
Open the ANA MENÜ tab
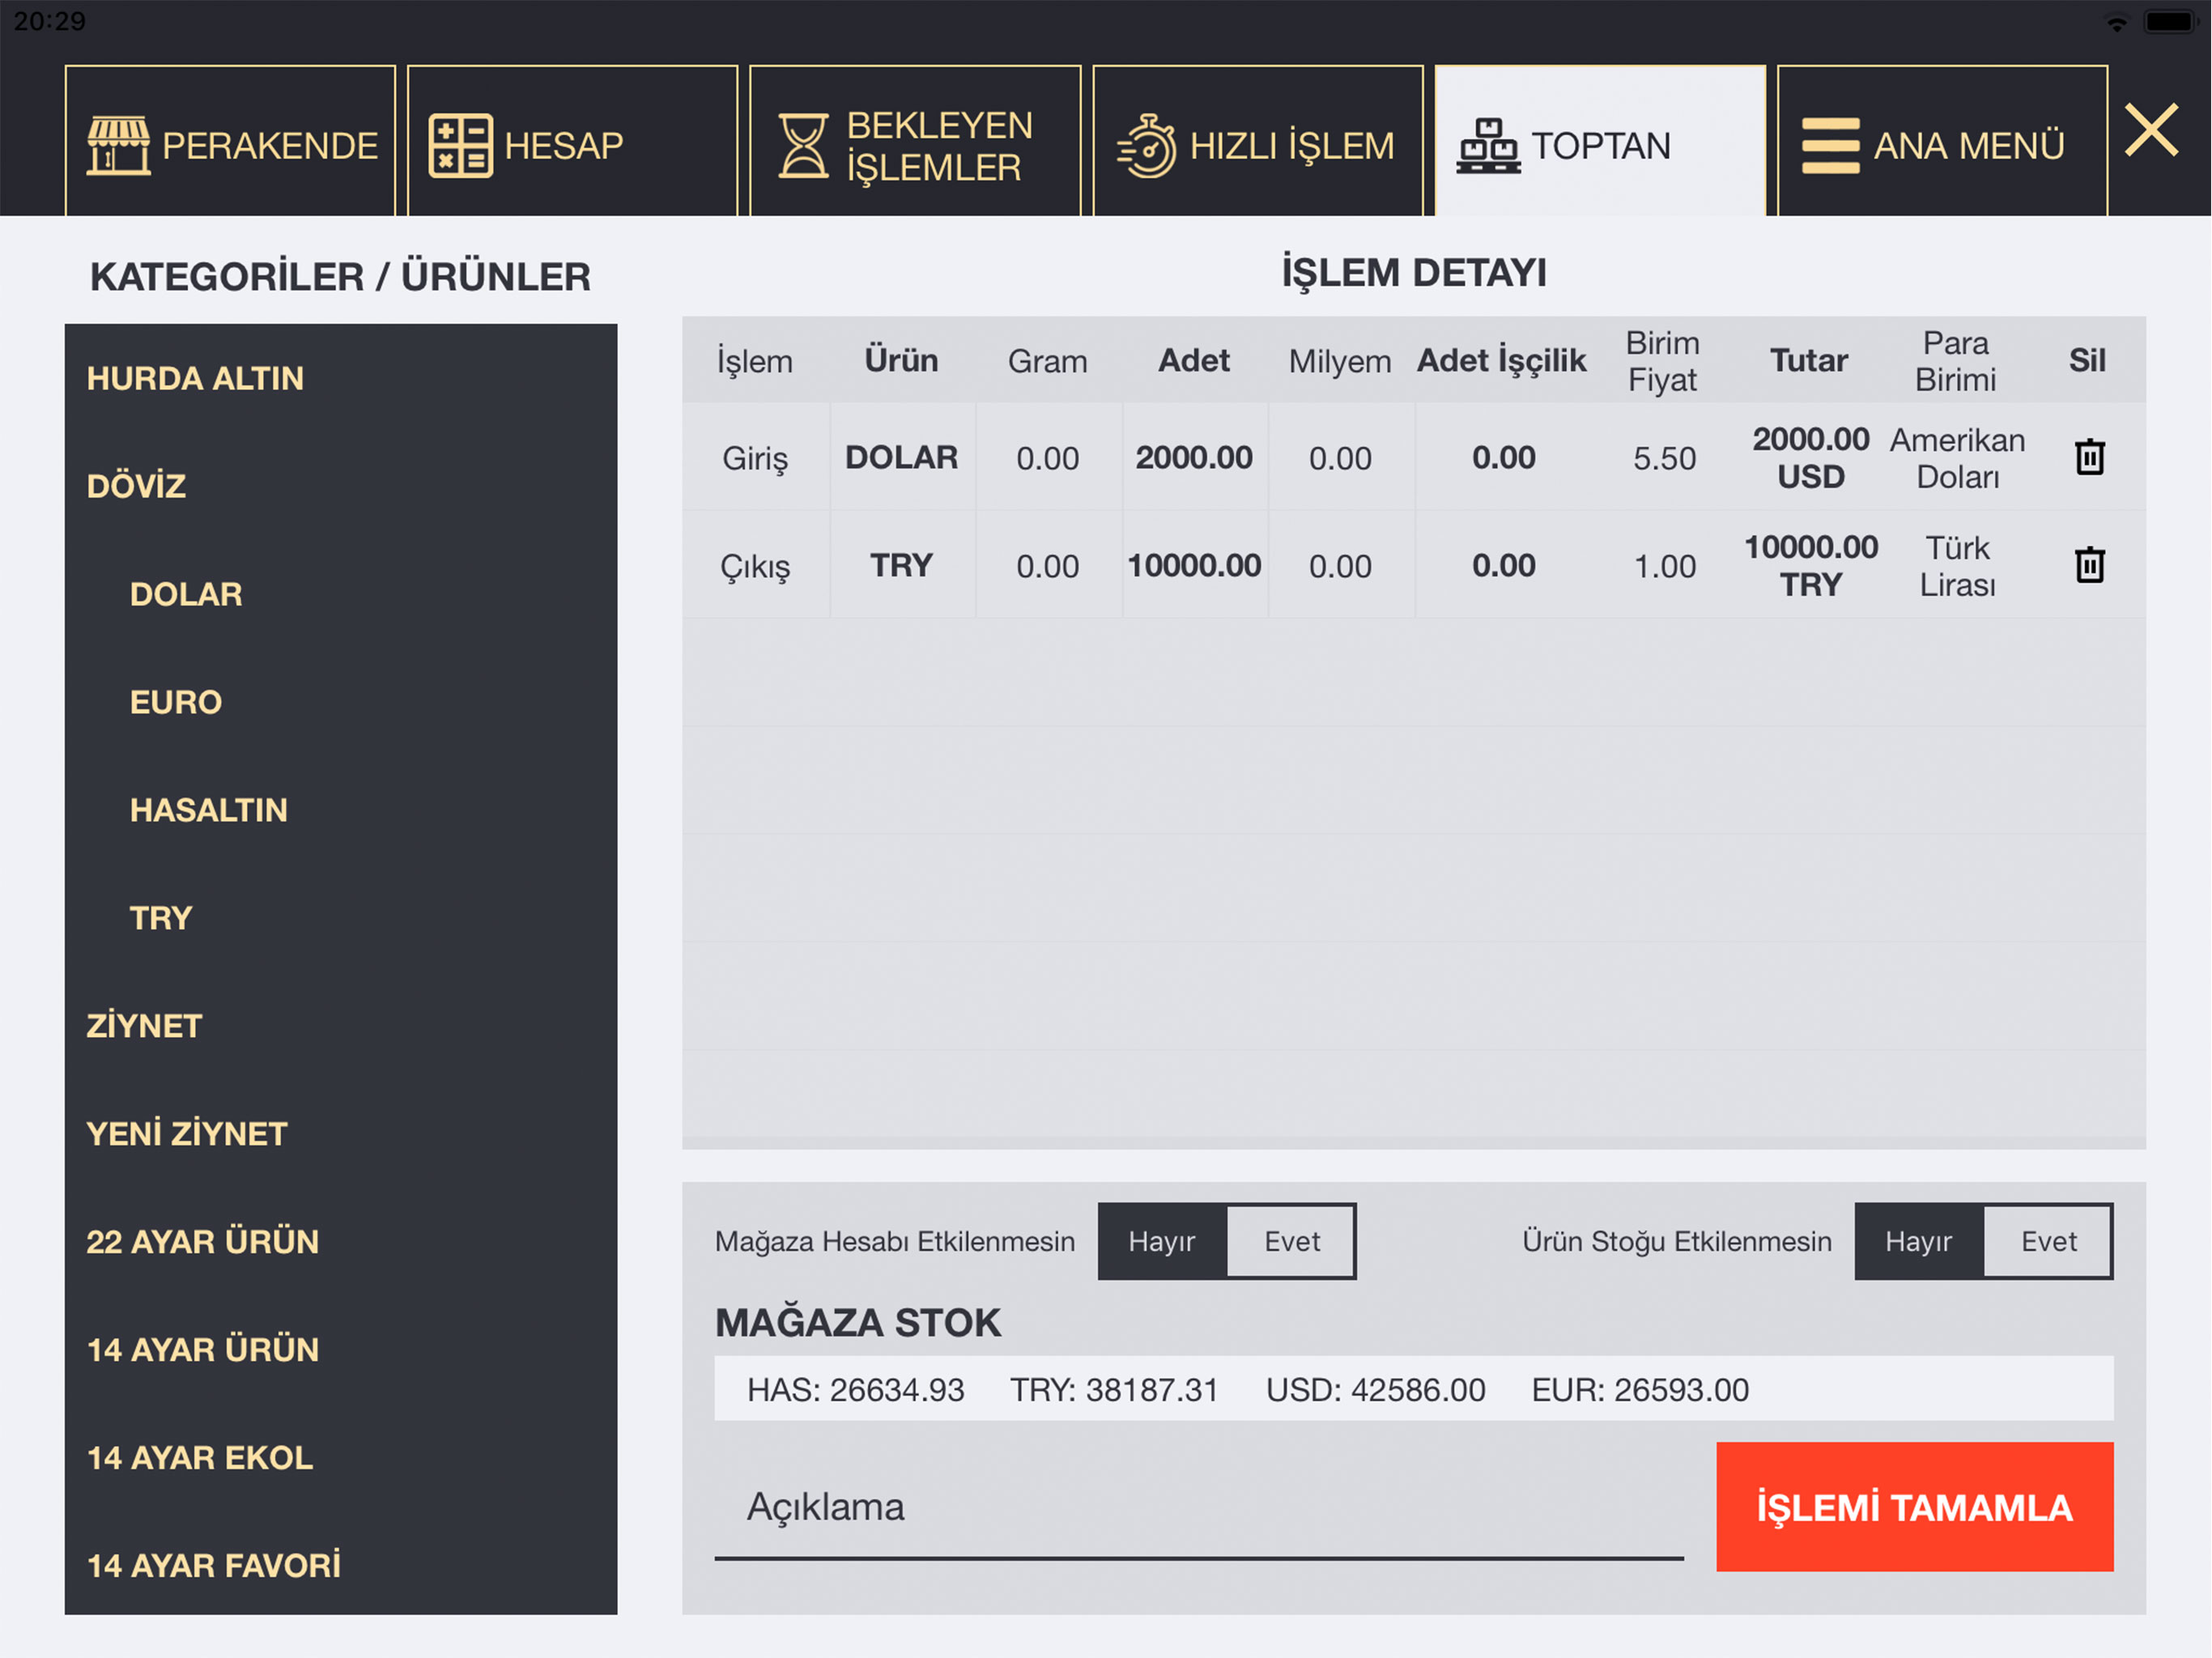pos(1943,141)
